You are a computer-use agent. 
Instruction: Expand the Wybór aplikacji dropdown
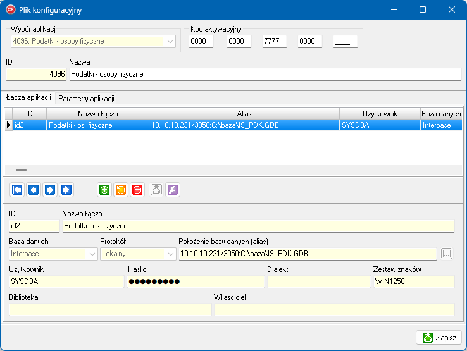170,42
